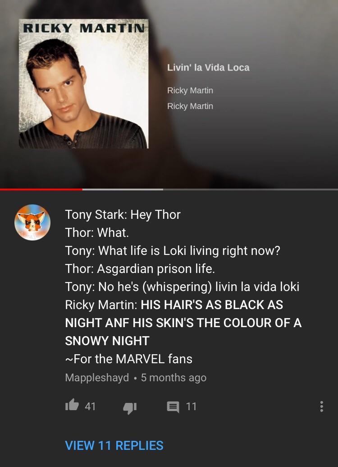
Task: Select the Ricky Martin album name link
Action: click(x=190, y=106)
